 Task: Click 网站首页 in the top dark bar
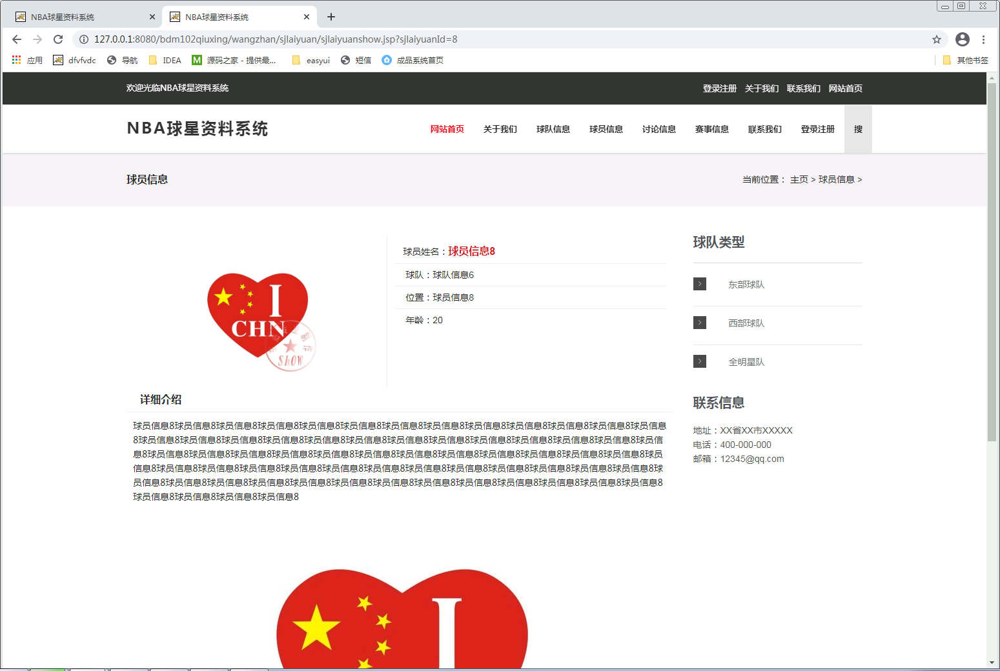click(846, 88)
